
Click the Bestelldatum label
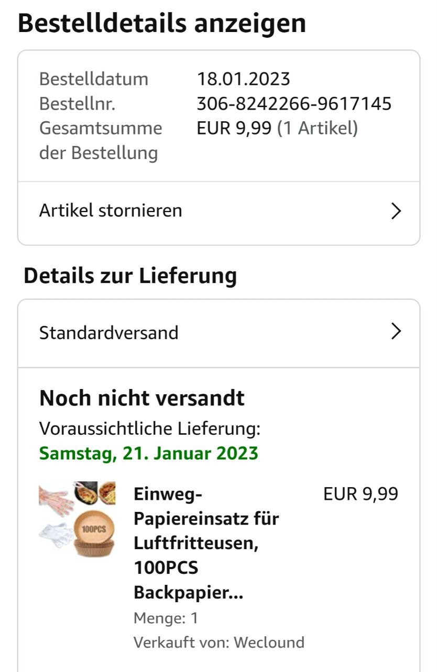click(x=94, y=79)
